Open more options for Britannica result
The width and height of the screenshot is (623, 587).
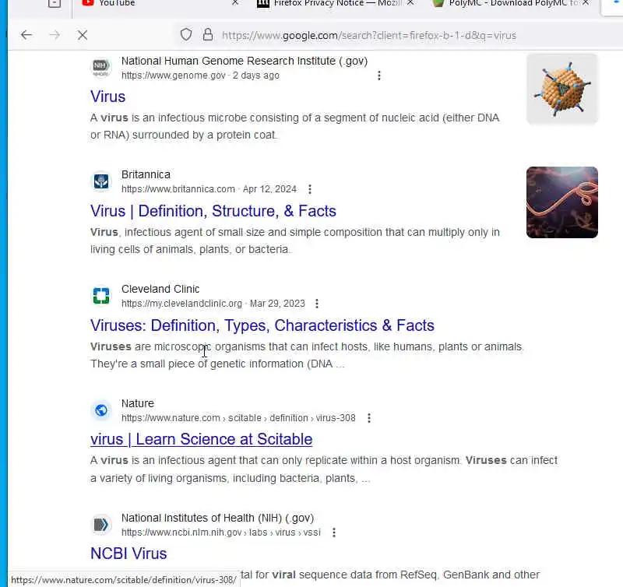(310, 189)
